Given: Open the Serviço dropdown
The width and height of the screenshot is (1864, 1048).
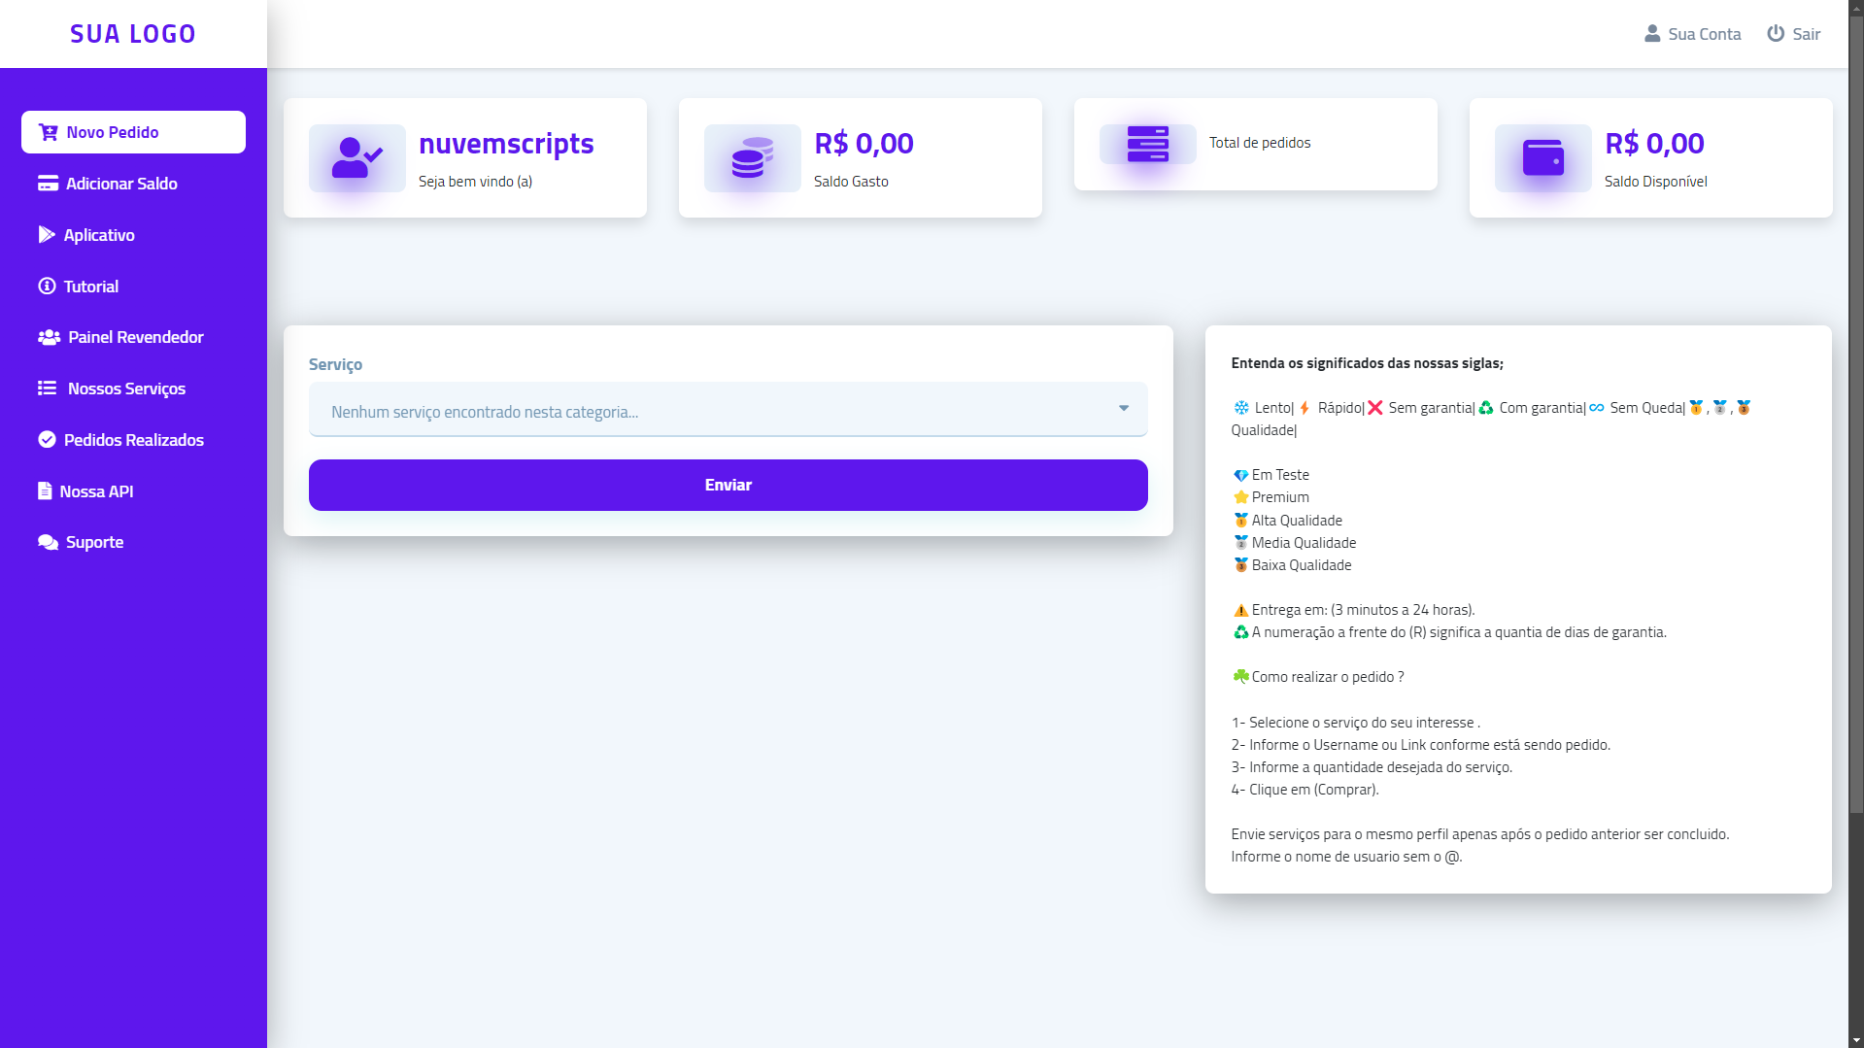Looking at the screenshot, I should (x=728, y=410).
